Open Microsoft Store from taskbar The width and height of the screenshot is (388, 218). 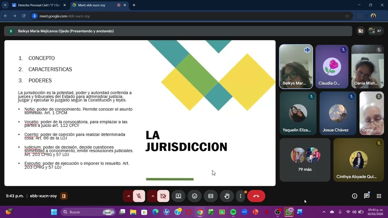point(144,212)
